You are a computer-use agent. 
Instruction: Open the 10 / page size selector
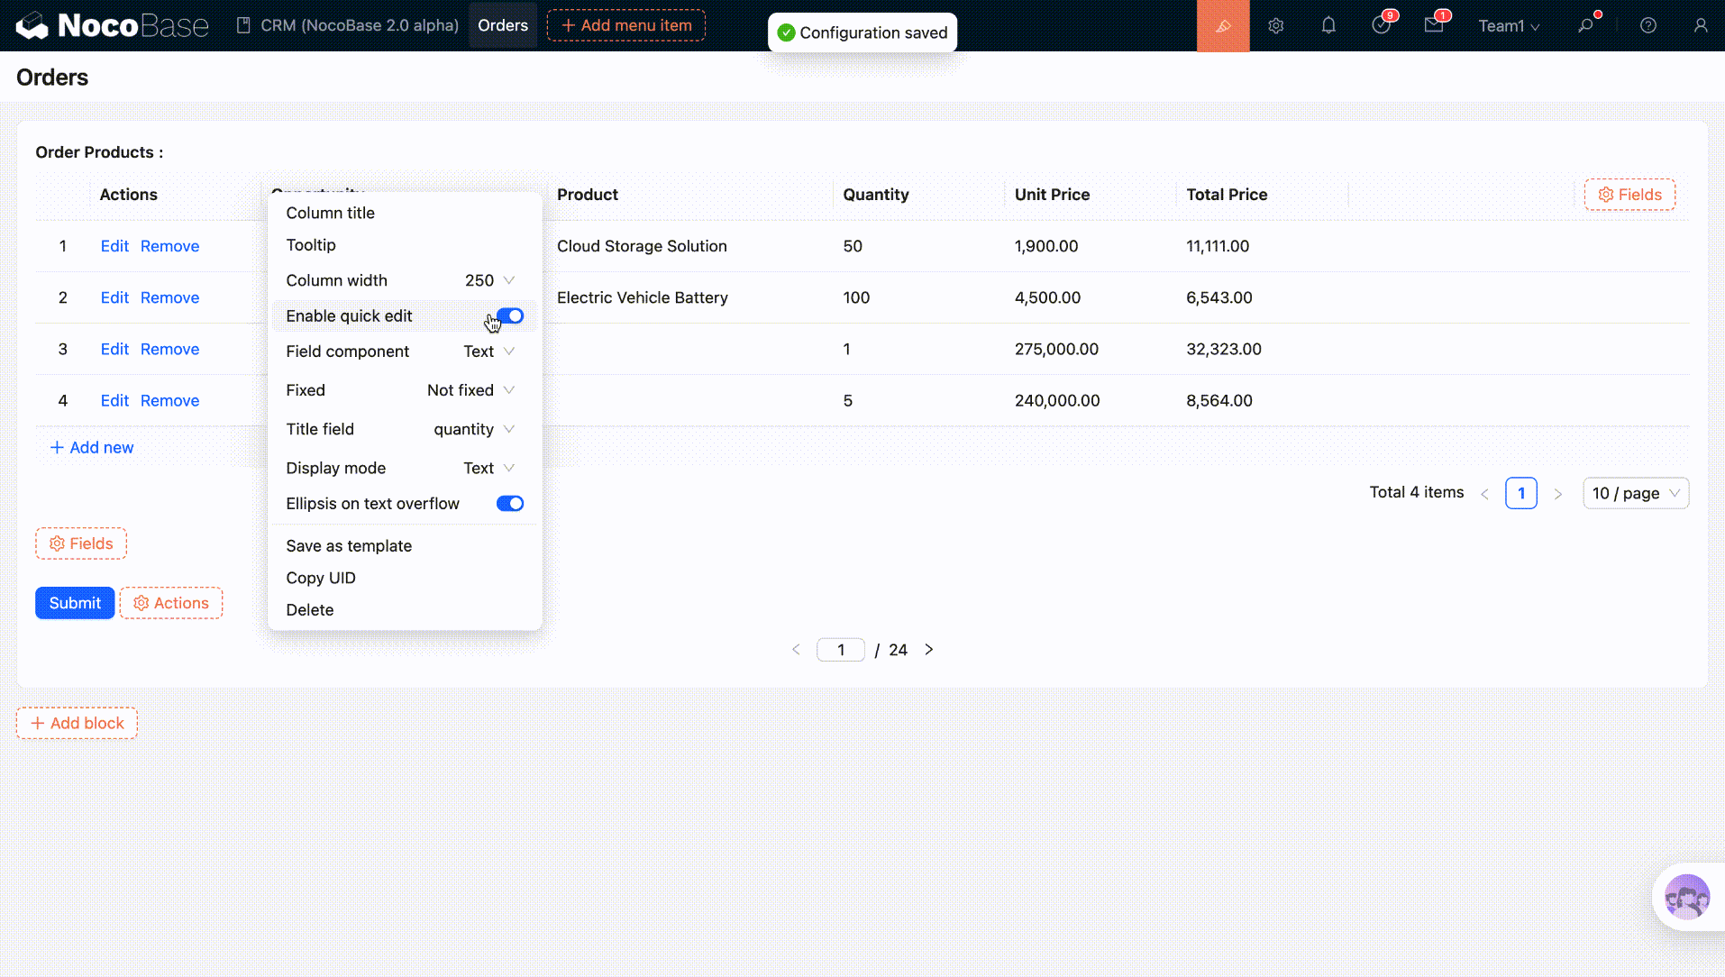(x=1635, y=493)
